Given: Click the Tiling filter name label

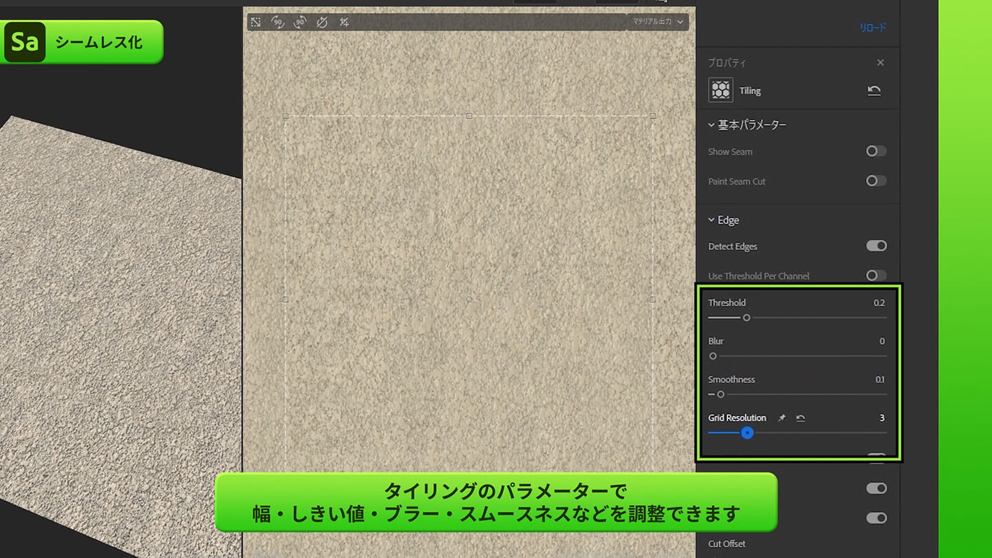Looking at the screenshot, I should point(750,91).
